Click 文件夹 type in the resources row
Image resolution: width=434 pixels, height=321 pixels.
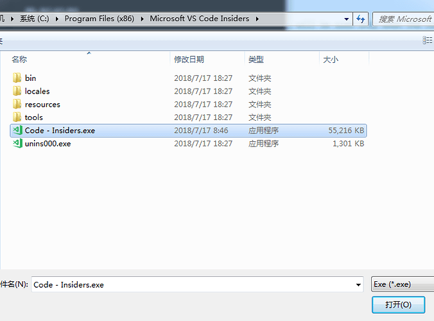click(x=259, y=104)
